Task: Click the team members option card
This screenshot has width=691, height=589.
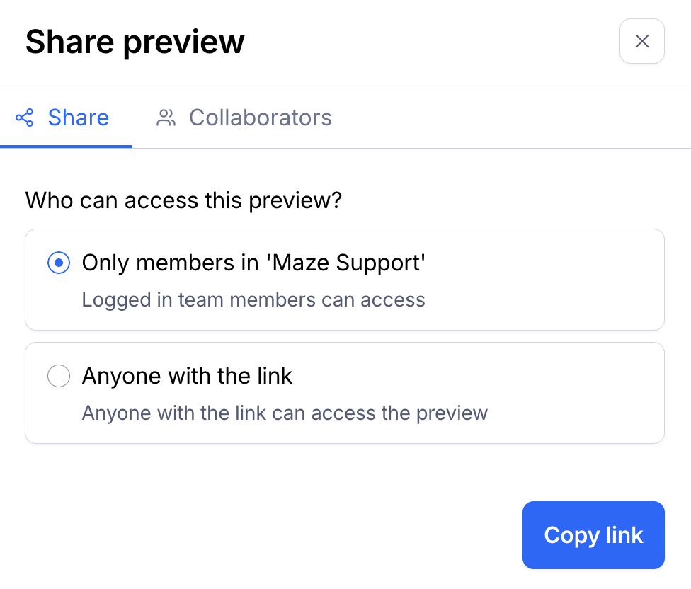Action: click(x=345, y=280)
